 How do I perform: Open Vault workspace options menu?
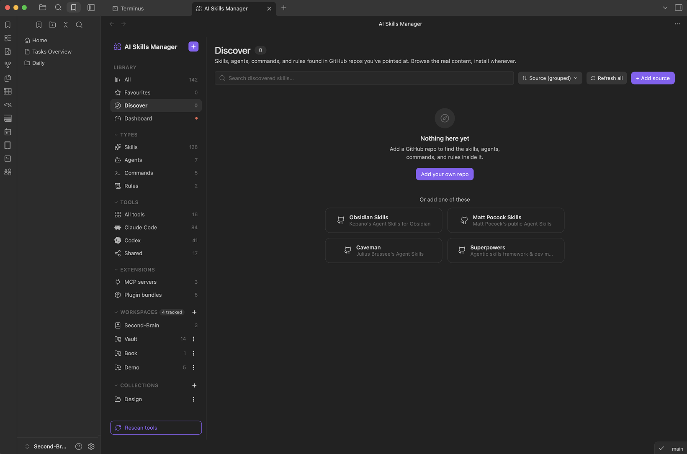pyautogui.click(x=193, y=339)
